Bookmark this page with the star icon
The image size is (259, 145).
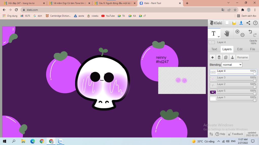pyautogui.click(x=235, y=10)
